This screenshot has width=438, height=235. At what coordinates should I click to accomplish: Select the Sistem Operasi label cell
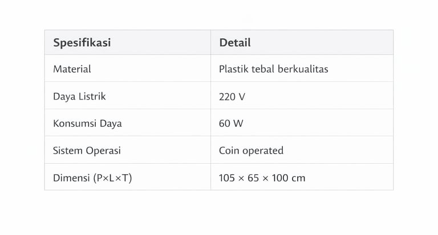pyautogui.click(x=87, y=151)
